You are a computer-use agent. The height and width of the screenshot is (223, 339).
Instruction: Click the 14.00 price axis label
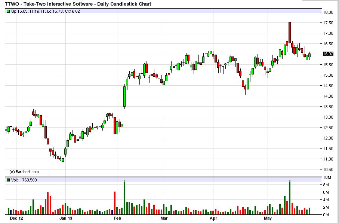(328, 96)
